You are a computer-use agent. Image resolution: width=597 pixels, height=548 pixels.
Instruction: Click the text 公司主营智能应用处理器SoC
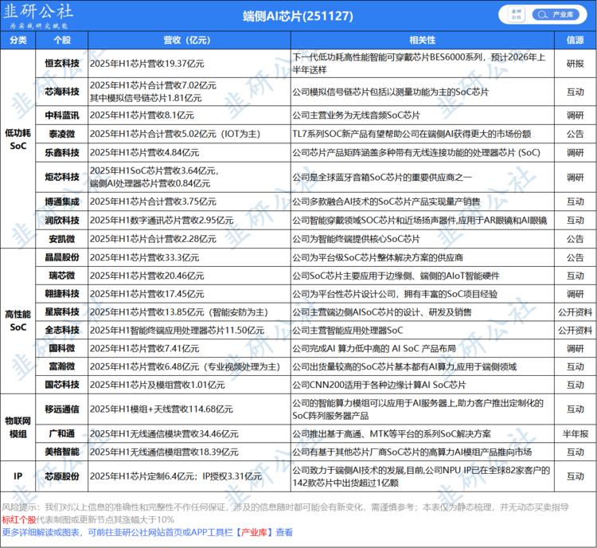pyautogui.click(x=348, y=331)
